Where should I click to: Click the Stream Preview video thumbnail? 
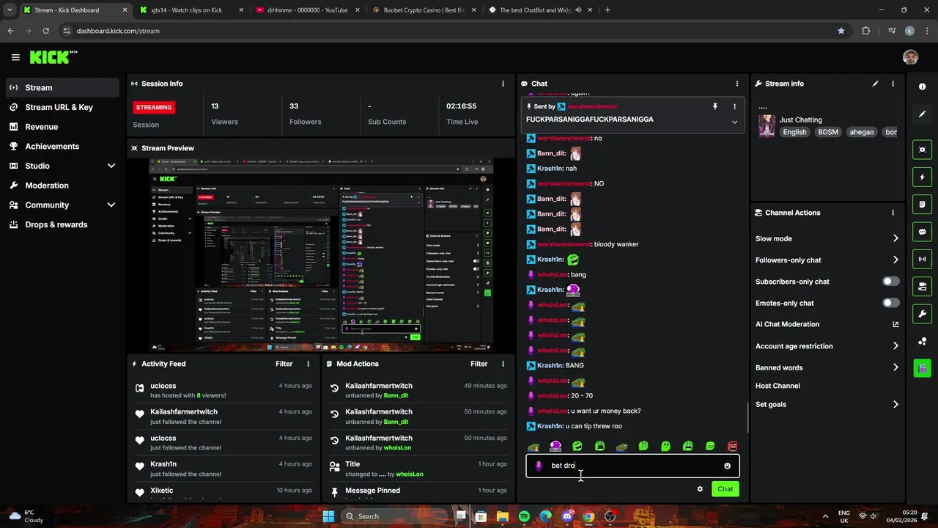pyautogui.click(x=321, y=254)
